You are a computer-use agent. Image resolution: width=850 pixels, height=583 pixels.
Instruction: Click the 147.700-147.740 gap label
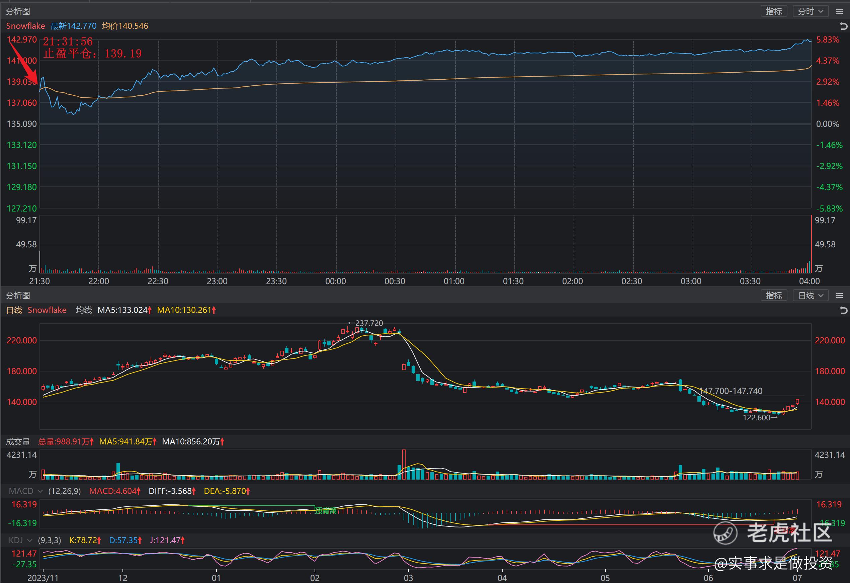coord(731,391)
